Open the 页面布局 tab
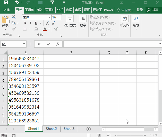The height and width of the screenshot is (137, 162). click(50, 10)
